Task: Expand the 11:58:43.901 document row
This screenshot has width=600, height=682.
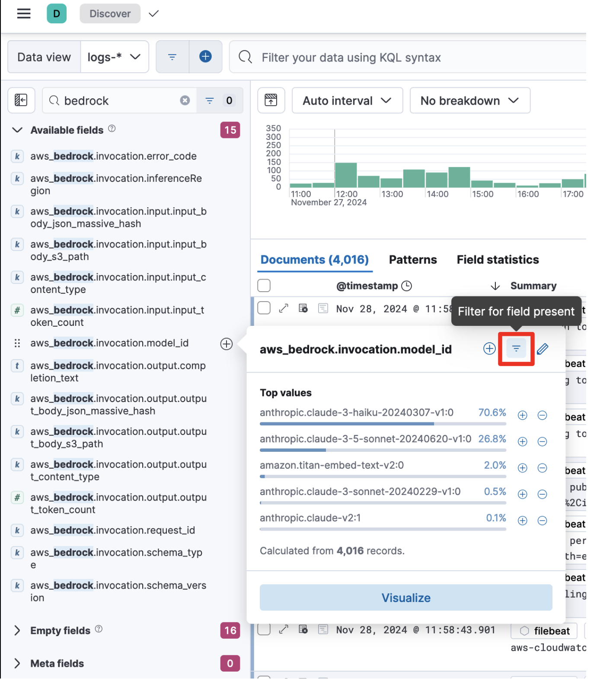Action: 284,630
